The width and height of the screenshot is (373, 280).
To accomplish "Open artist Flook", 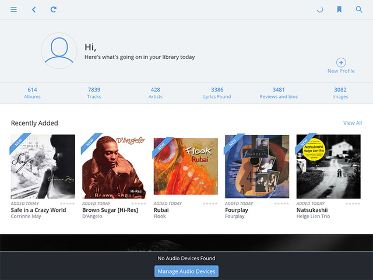I will [x=160, y=216].
